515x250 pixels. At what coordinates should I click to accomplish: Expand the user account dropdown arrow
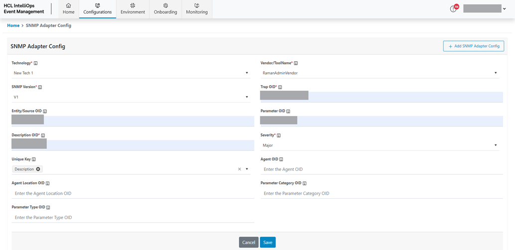point(504,9)
